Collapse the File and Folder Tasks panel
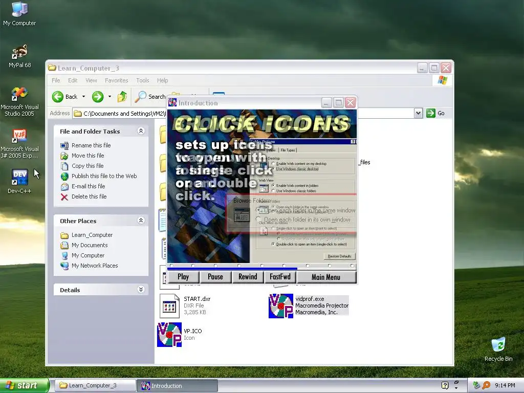Screen dimensions: 524x393 coord(141,131)
